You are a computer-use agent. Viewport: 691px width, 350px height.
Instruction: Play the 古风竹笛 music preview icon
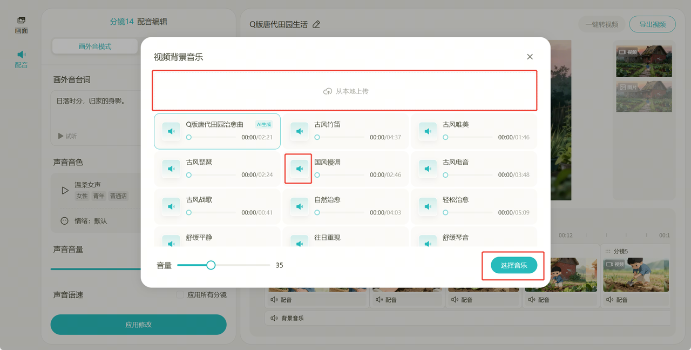click(x=300, y=131)
